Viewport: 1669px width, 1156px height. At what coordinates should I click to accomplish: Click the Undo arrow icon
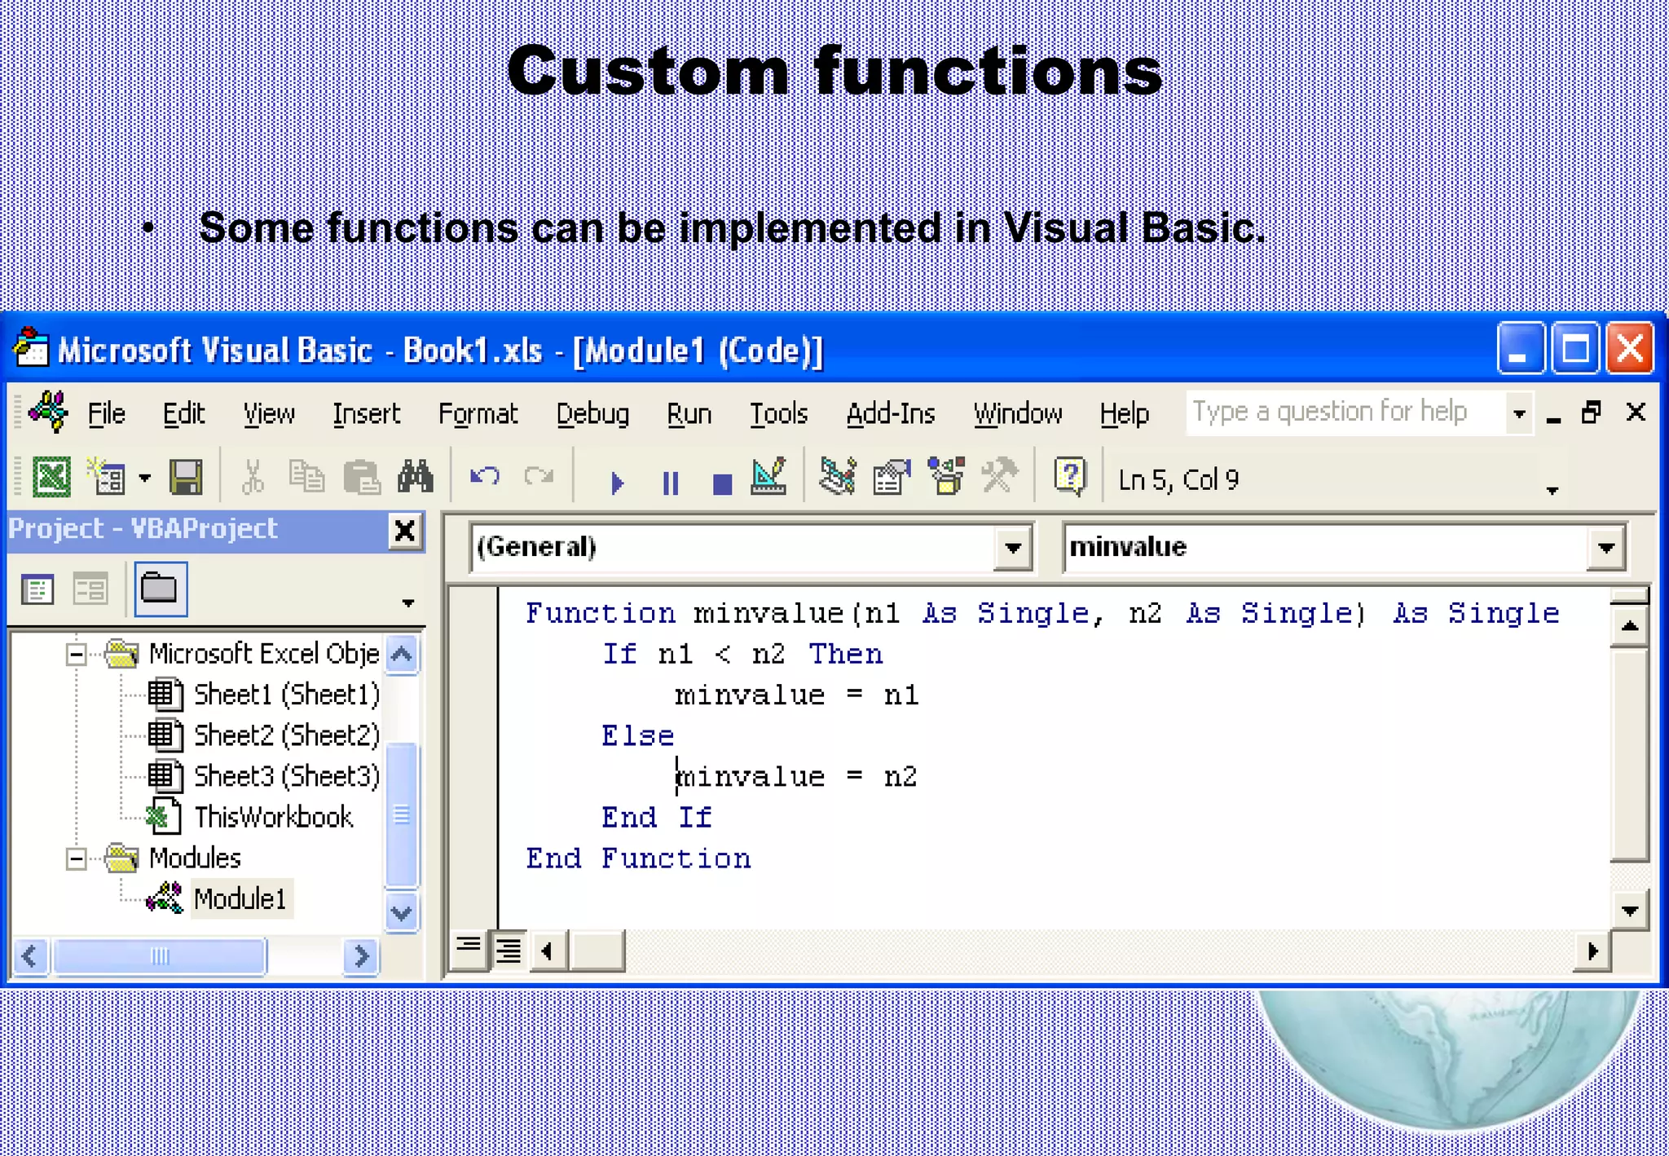click(485, 477)
